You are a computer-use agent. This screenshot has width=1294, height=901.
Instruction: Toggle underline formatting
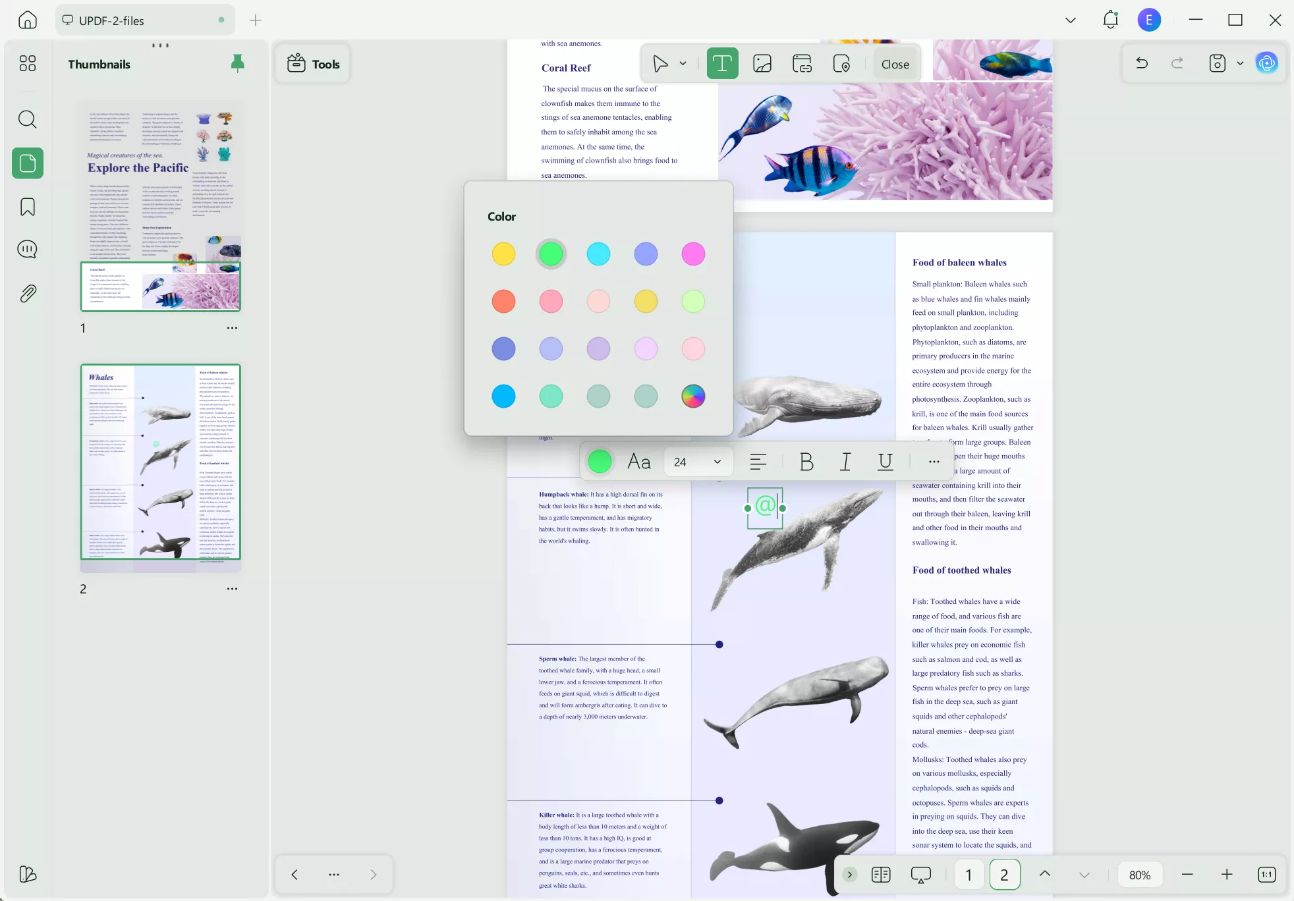[x=884, y=462]
